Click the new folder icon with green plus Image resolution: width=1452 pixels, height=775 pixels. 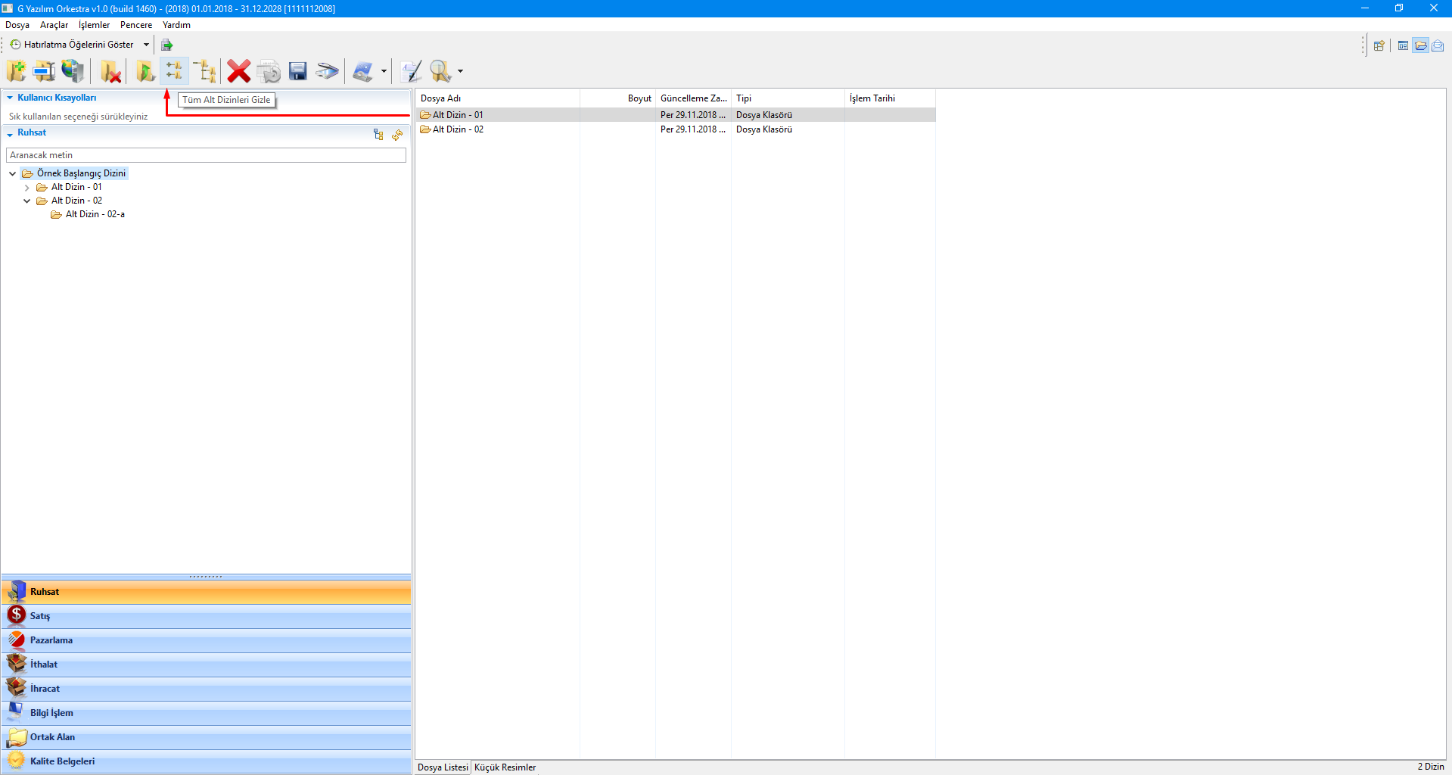click(x=16, y=71)
